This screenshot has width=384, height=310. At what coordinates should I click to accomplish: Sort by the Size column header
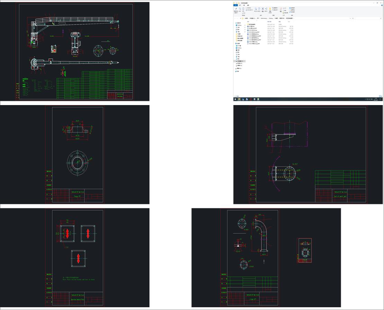point(289,21)
